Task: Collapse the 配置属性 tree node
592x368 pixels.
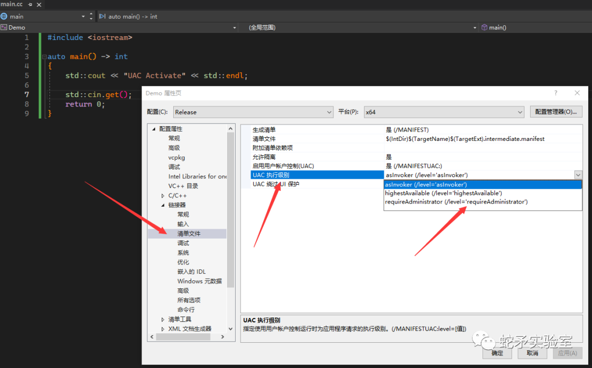Action: [x=154, y=129]
